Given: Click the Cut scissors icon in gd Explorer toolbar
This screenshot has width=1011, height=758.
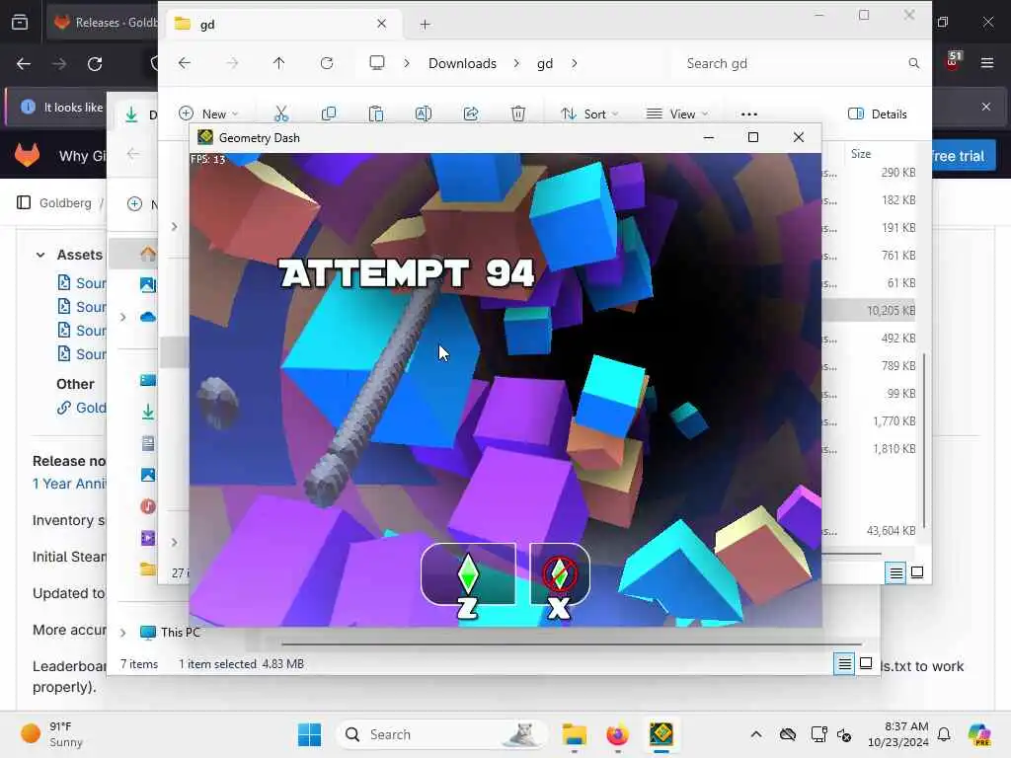Looking at the screenshot, I should (x=281, y=114).
